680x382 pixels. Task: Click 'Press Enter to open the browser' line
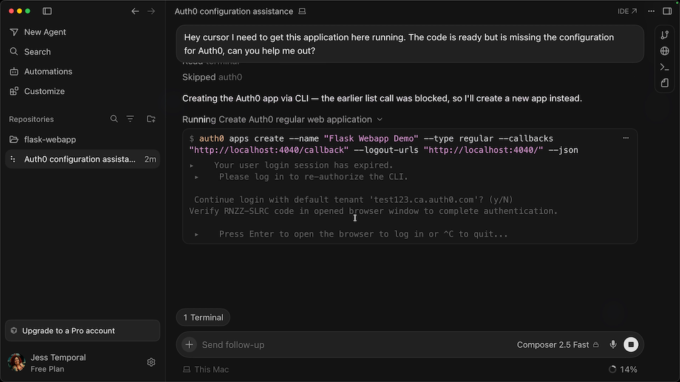point(363,234)
